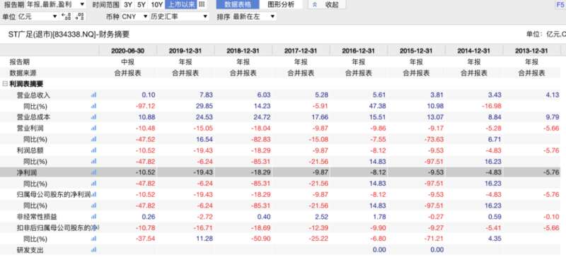Open chart icon for 营业总收入 row

coord(94,95)
